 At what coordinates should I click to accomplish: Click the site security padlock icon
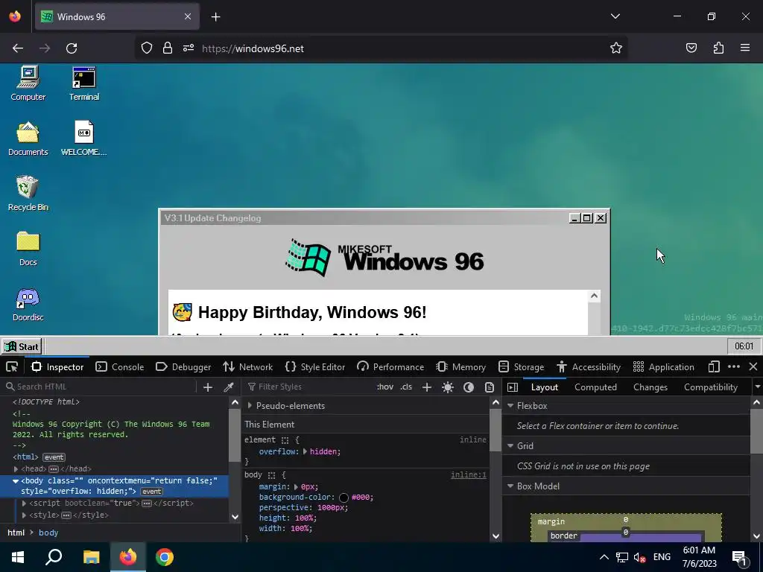tap(168, 48)
